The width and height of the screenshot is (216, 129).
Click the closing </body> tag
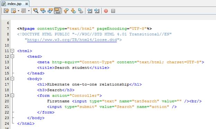pyautogui.click(x=36, y=118)
